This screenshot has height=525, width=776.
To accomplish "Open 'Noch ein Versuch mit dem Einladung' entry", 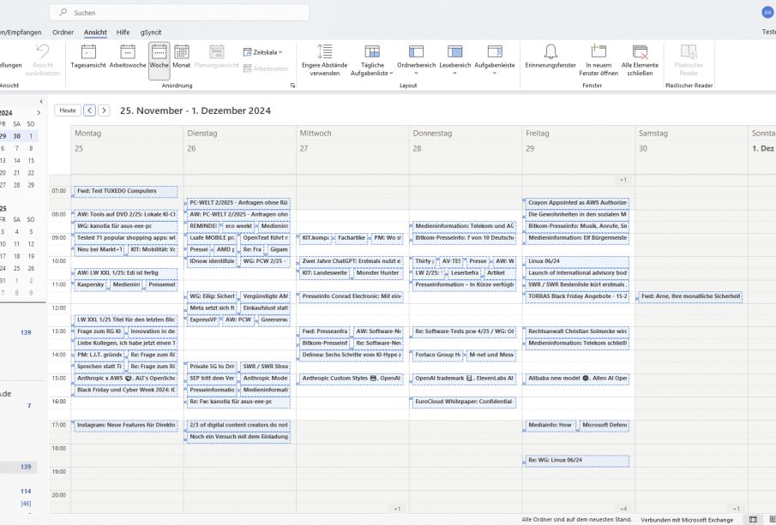I will [x=238, y=437].
